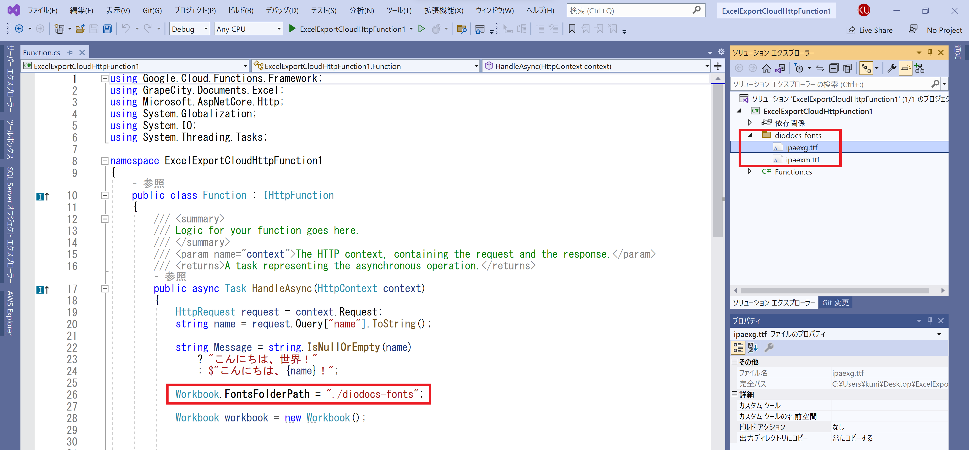
Task: Click the 検索 (Ctrl+Q) search box
Action: click(636, 11)
